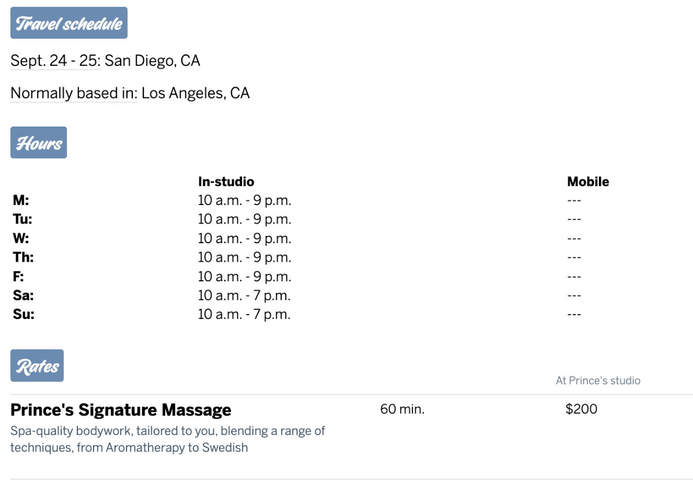Click the 'Sept. 24 - 25' dotted label
693x480 pixels.
click(x=55, y=61)
